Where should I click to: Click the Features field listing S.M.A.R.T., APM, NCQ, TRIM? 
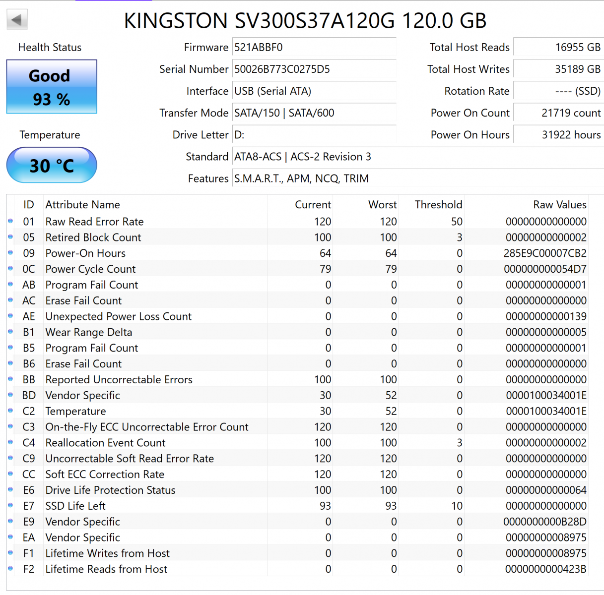tap(418, 178)
